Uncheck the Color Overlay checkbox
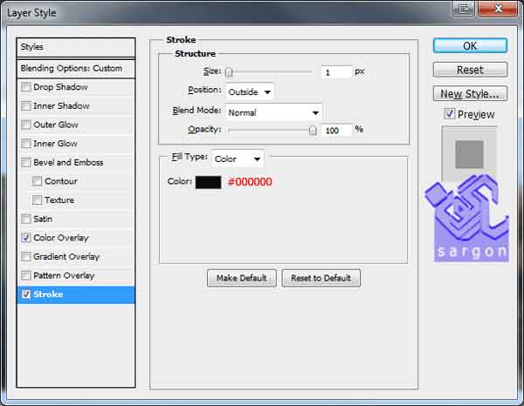524x406 pixels. click(25, 238)
